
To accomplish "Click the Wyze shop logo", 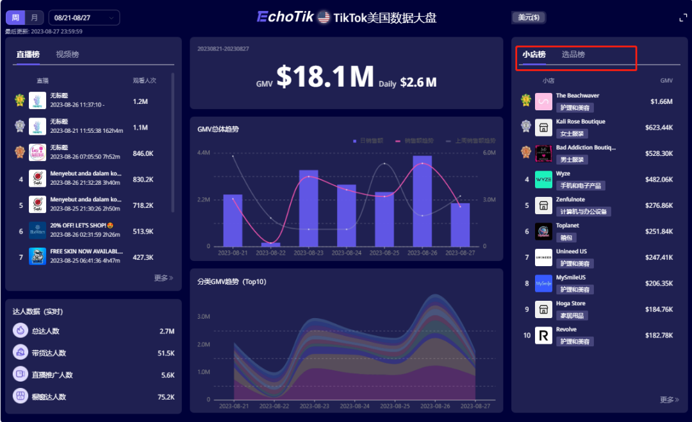I will pos(543,180).
